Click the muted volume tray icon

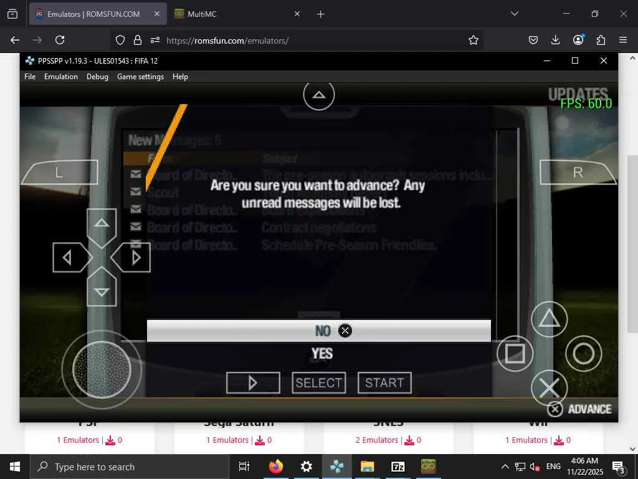(534, 467)
